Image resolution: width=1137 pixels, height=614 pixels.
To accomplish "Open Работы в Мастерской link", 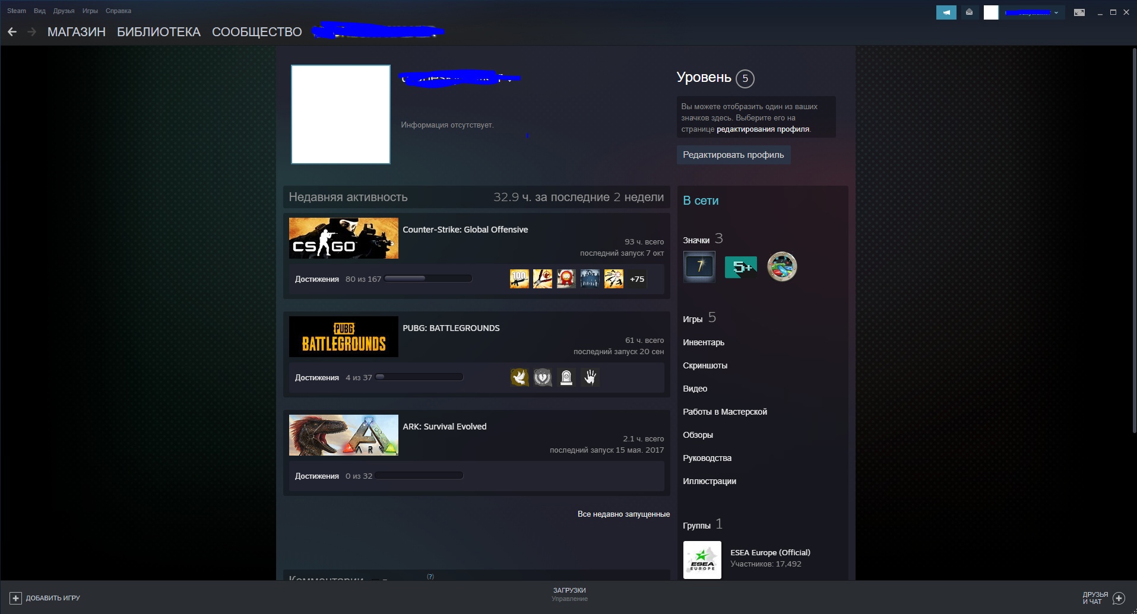I will (x=725, y=412).
